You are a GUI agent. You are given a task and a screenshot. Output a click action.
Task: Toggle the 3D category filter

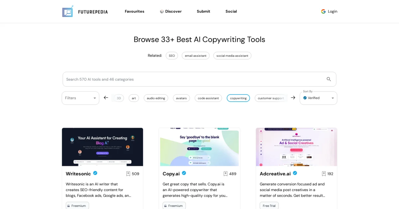pos(118,98)
